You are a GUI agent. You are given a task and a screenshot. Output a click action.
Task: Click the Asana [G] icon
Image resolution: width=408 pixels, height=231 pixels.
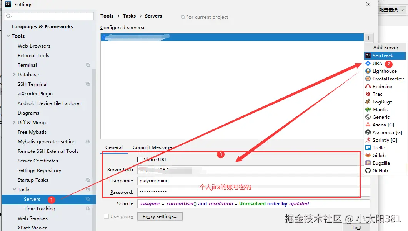tap(368, 125)
